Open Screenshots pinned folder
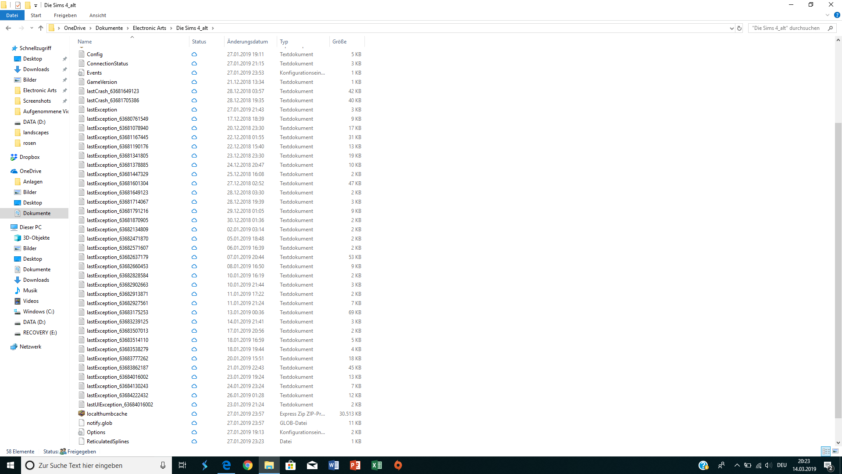Screen dimensions: 842x474 (37, 101)
